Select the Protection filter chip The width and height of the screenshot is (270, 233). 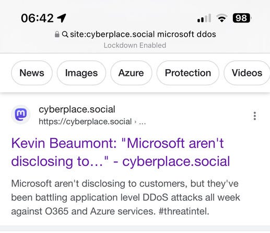[x=188, y=73]
